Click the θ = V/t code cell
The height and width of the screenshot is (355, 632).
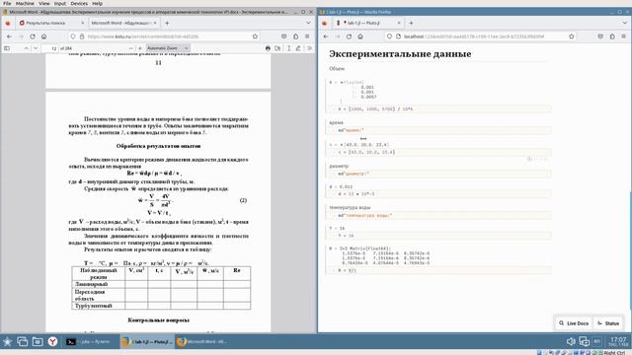439,270
